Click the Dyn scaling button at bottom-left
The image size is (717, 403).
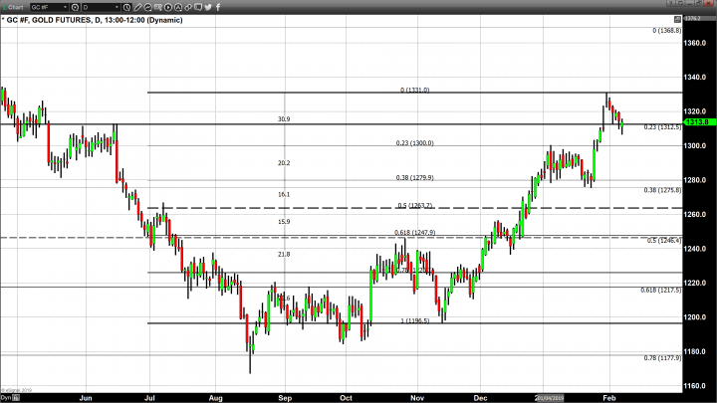6,397
